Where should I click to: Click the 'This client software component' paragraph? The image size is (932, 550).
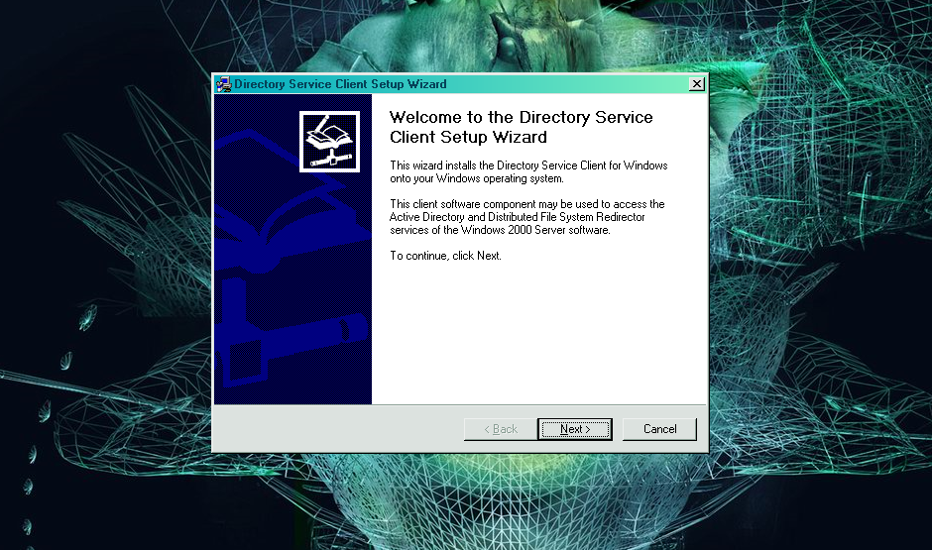pyautogui.click(x=526, y=217)
